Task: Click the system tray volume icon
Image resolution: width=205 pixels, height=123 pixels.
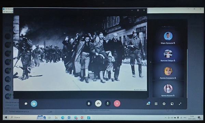Action: pos(172,118)
